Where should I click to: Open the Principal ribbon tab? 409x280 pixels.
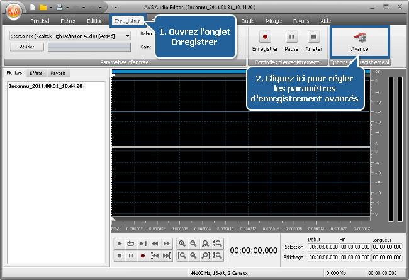40,21
